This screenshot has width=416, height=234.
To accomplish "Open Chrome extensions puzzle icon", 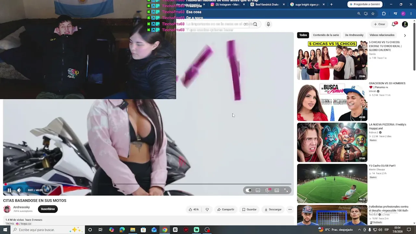I will click(x=384, y=14).
